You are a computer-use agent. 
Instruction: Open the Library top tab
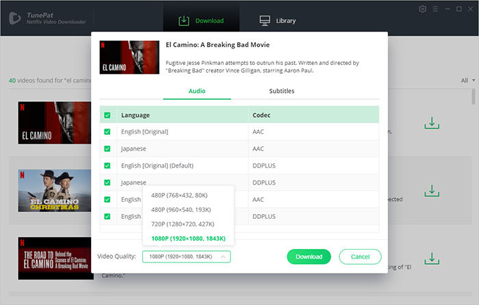pos(278,21)
